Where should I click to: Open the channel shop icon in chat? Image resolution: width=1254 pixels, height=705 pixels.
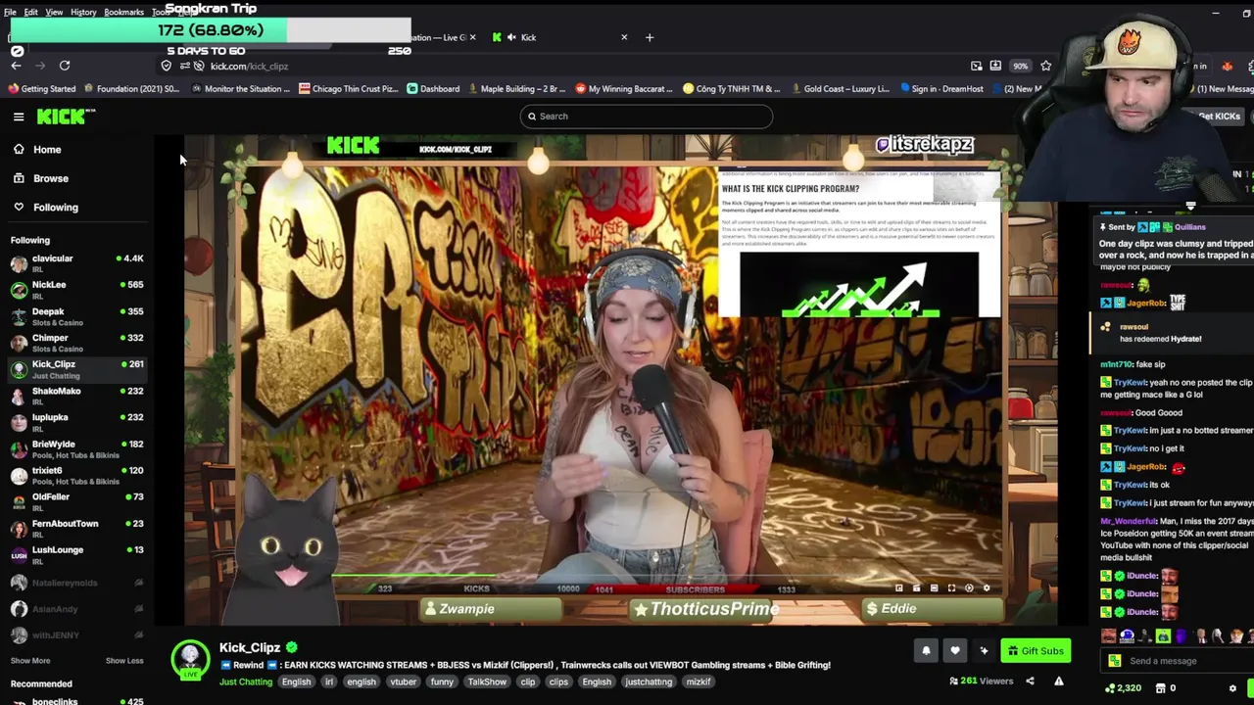pyautogui.click(x=1161, y=688)
